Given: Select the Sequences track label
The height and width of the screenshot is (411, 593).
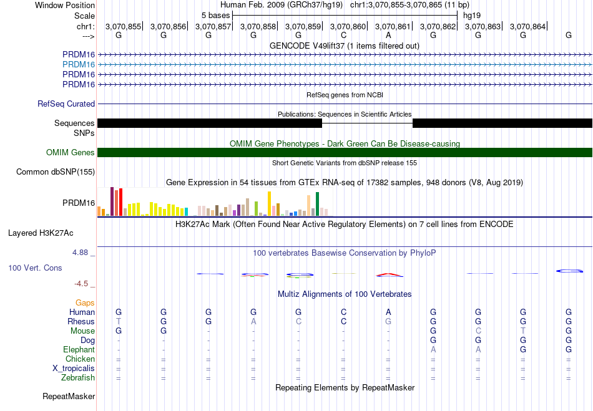Looking at the screenshot, I should pos(74,123).
